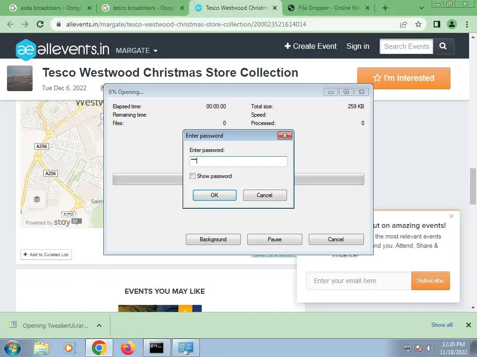This screenshot has height=357, width=477.
Task: Open the Windows Start menu
Action: point(12,348)
